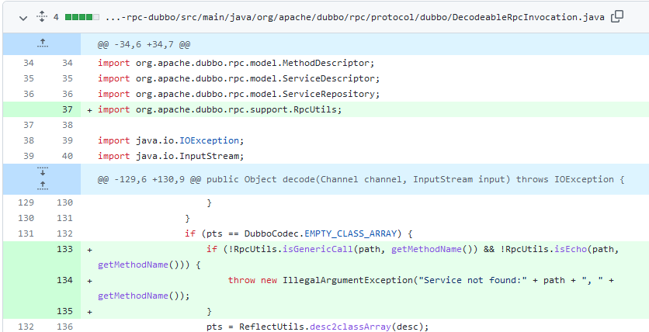Click old line number 132 at the bottom

[26, 327]
